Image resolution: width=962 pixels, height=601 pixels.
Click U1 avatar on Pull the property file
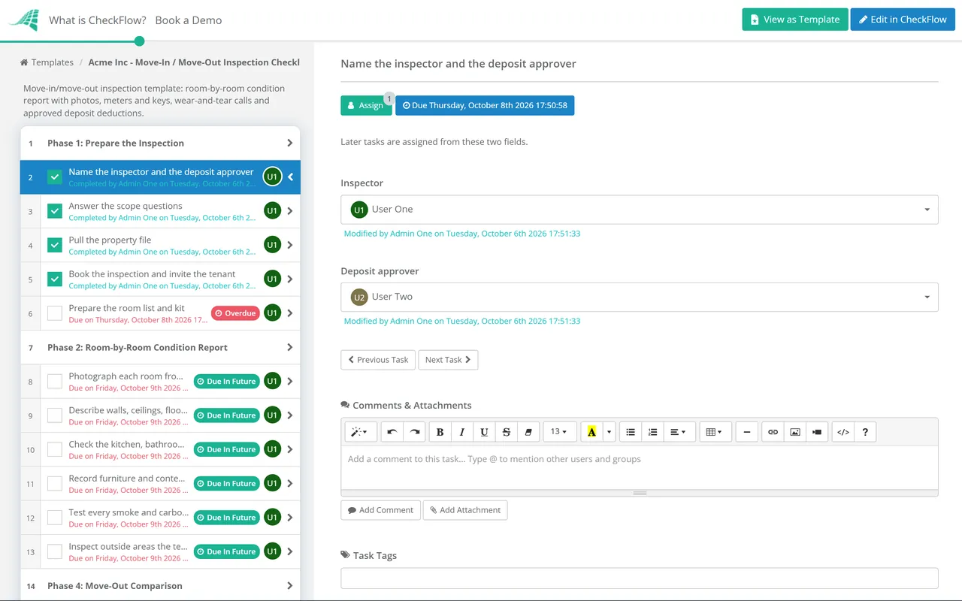(272, 245)
